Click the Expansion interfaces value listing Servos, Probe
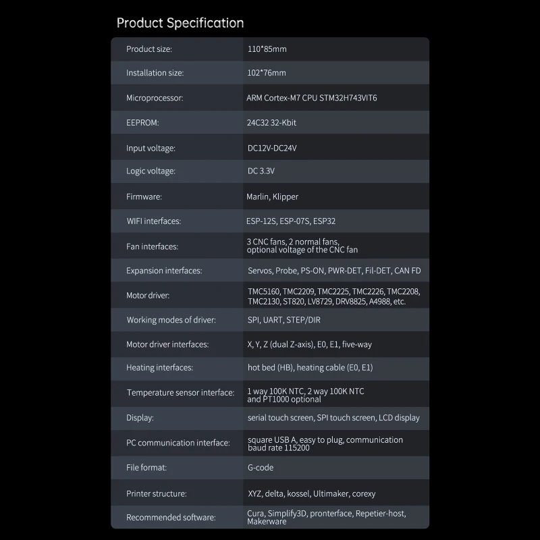540x540 pixels. pyautogui.click(x=334, y=271)
